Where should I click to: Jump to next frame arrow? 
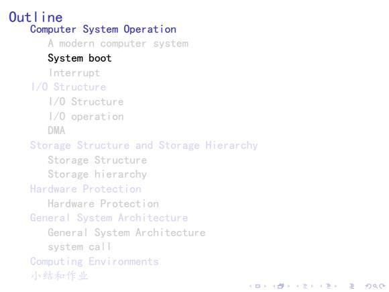pos(288,286)
